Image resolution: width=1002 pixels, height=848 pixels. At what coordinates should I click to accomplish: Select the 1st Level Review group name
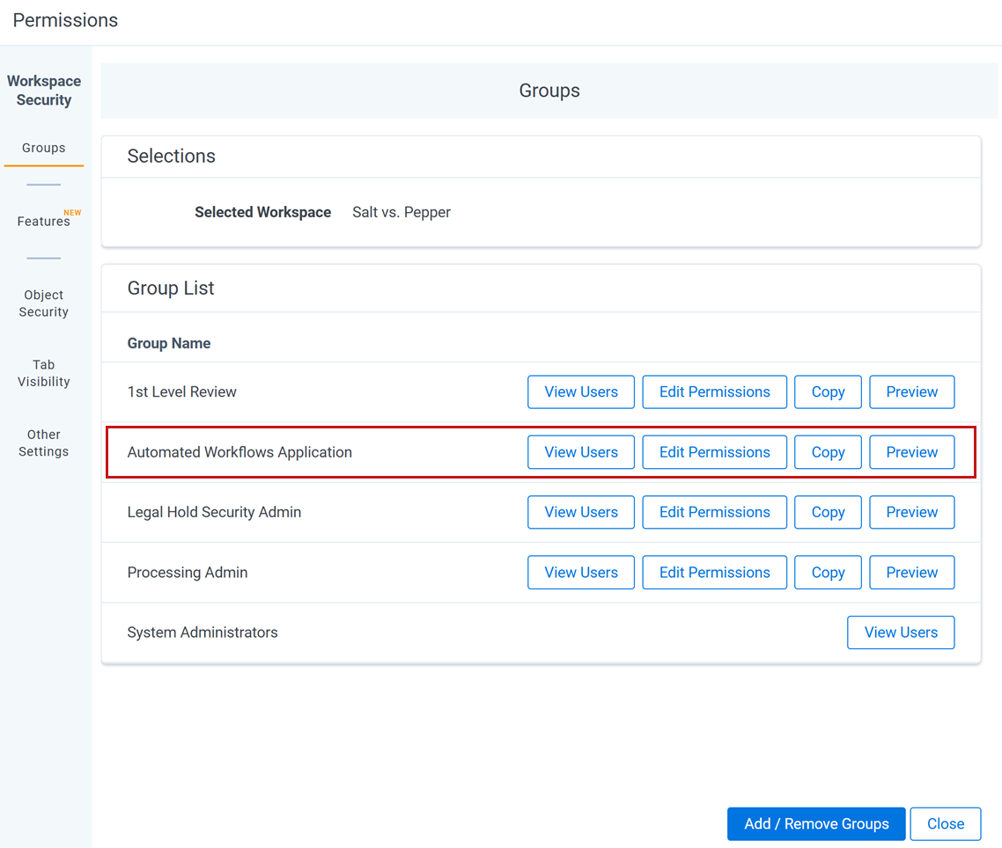click(x=181, y=392)
